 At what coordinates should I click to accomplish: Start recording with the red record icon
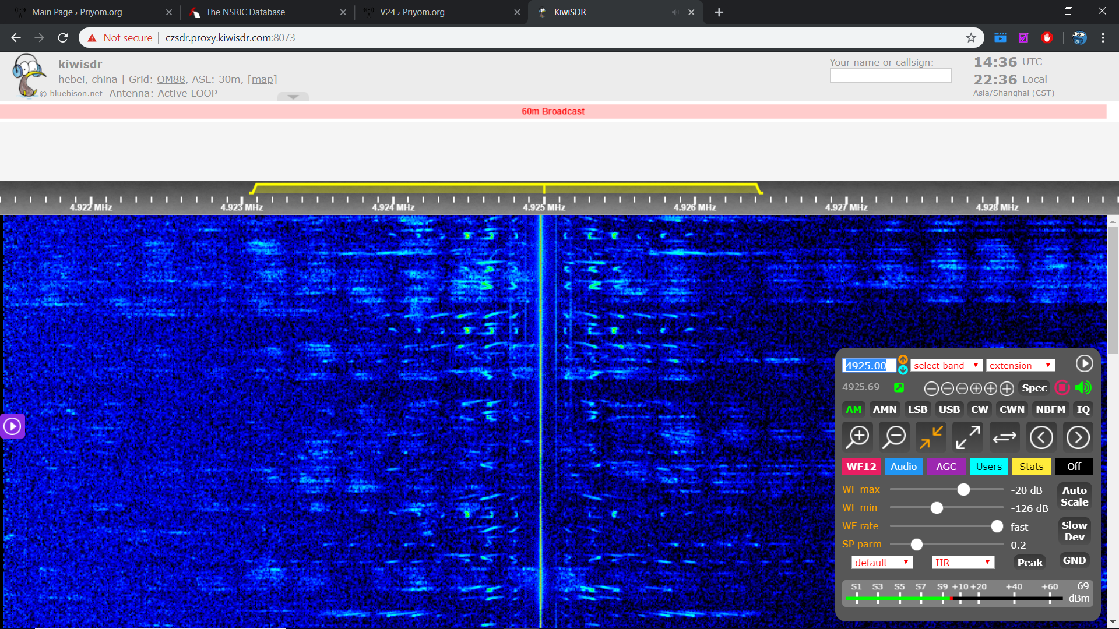1062,388
